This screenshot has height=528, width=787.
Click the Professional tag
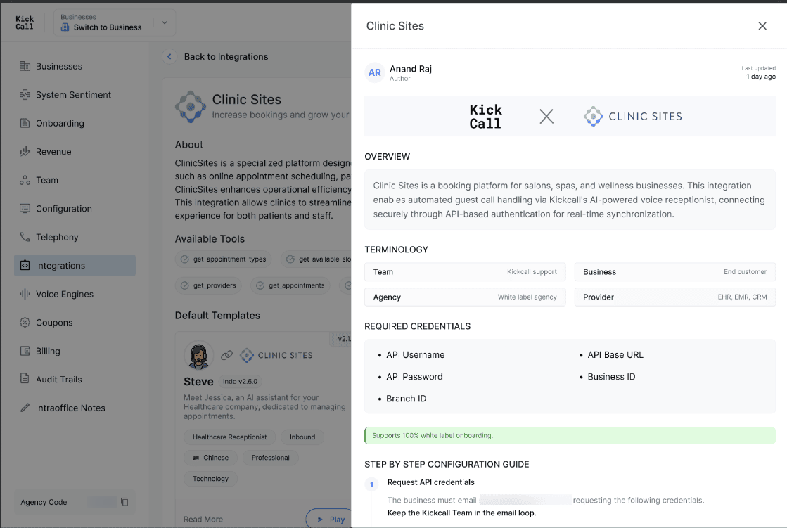coord(271,458)
